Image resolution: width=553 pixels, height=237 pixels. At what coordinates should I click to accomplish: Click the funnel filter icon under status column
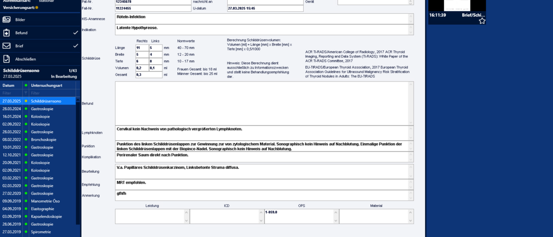[x=25, y=93]
